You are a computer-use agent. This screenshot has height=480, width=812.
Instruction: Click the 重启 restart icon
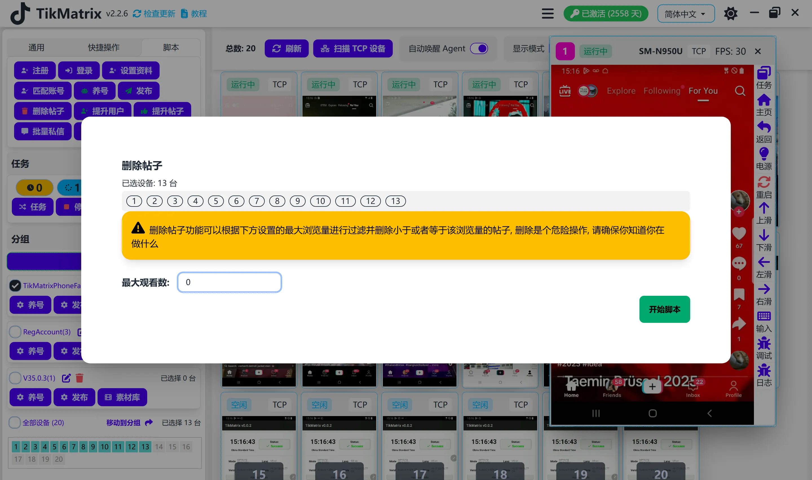tap(764, 182)
